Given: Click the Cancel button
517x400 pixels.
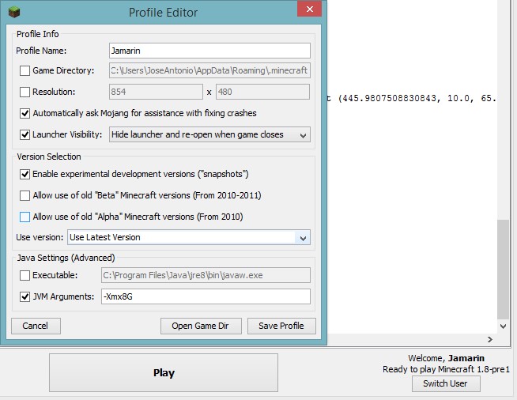Looking at the screenshot, I should [36, 326].
